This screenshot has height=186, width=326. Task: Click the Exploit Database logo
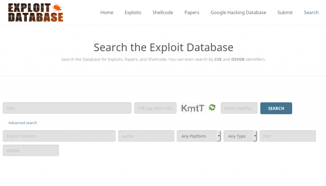[35, 12]
